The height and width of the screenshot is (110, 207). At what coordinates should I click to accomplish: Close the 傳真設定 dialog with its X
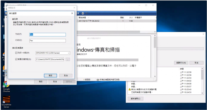(x=74, y=8)
